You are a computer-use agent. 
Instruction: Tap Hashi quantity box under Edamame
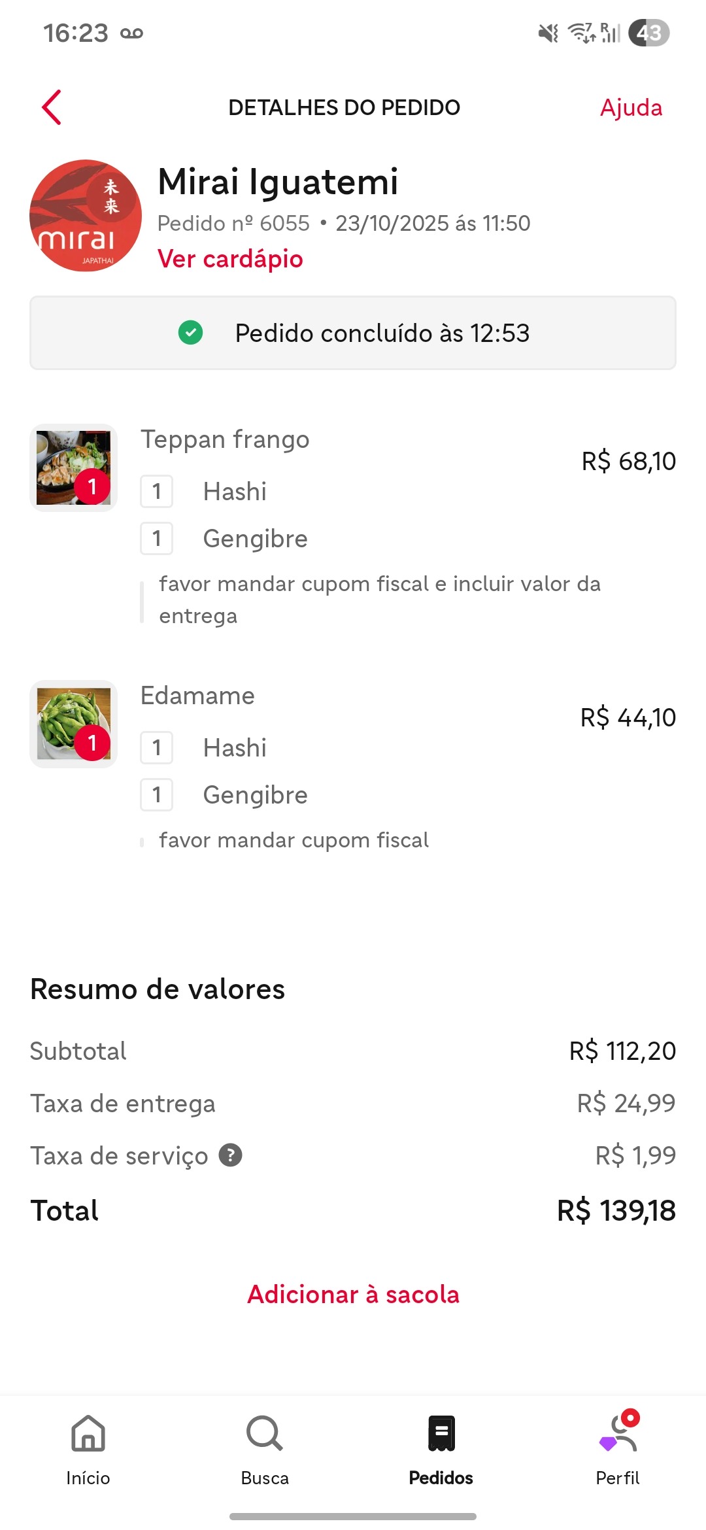[x=157, y=748]
